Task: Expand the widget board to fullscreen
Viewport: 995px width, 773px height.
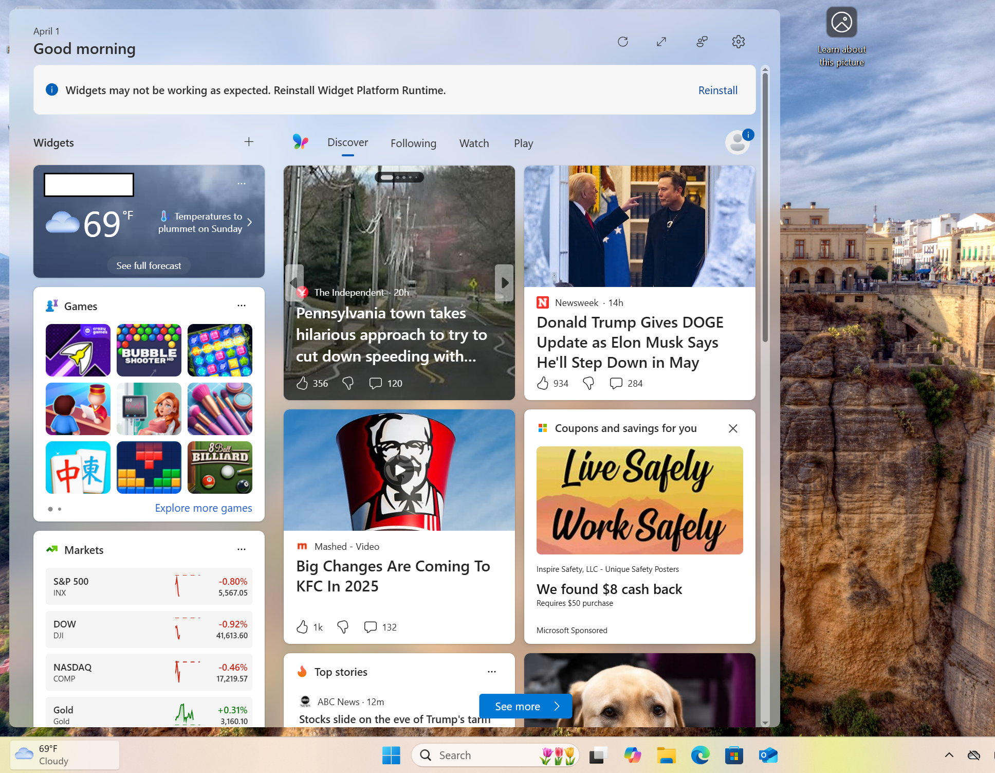Action: 661,42
